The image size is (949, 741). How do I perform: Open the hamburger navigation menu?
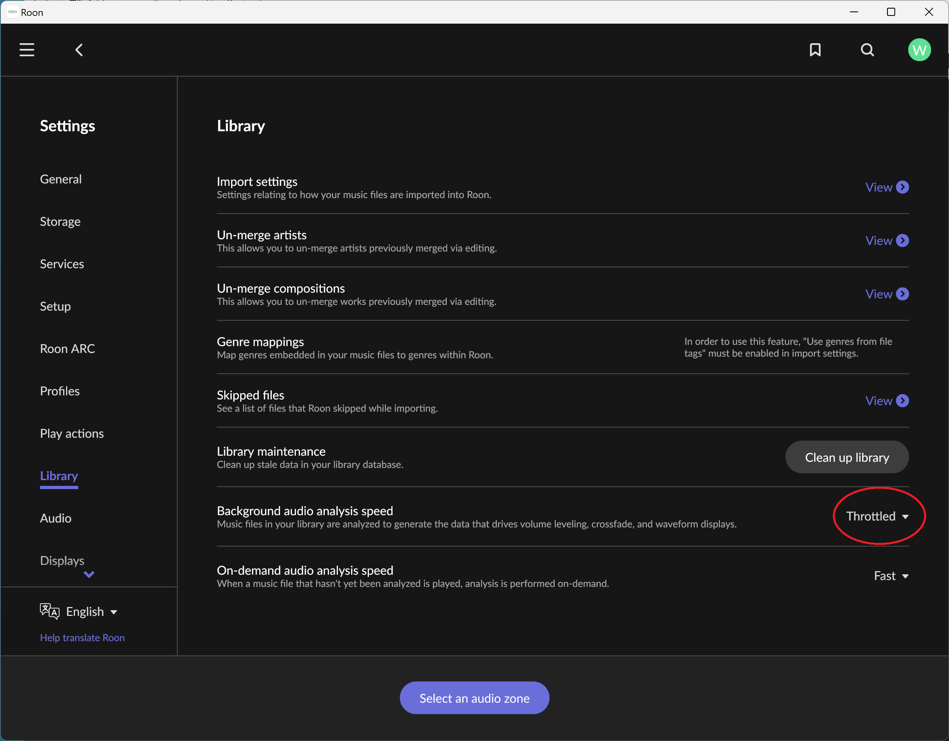(x=26, y=49)
